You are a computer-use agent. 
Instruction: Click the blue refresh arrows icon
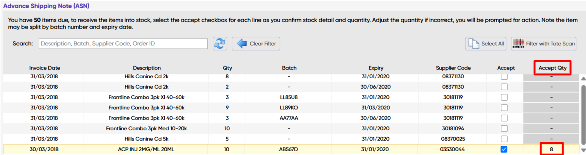pyautogui.click(x=220, y=44)
